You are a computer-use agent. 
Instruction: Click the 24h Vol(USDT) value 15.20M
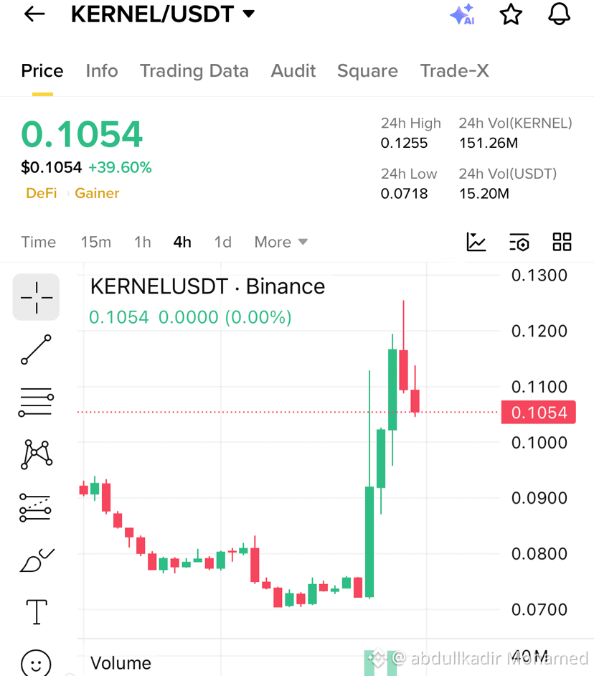[x=484, y=194]
